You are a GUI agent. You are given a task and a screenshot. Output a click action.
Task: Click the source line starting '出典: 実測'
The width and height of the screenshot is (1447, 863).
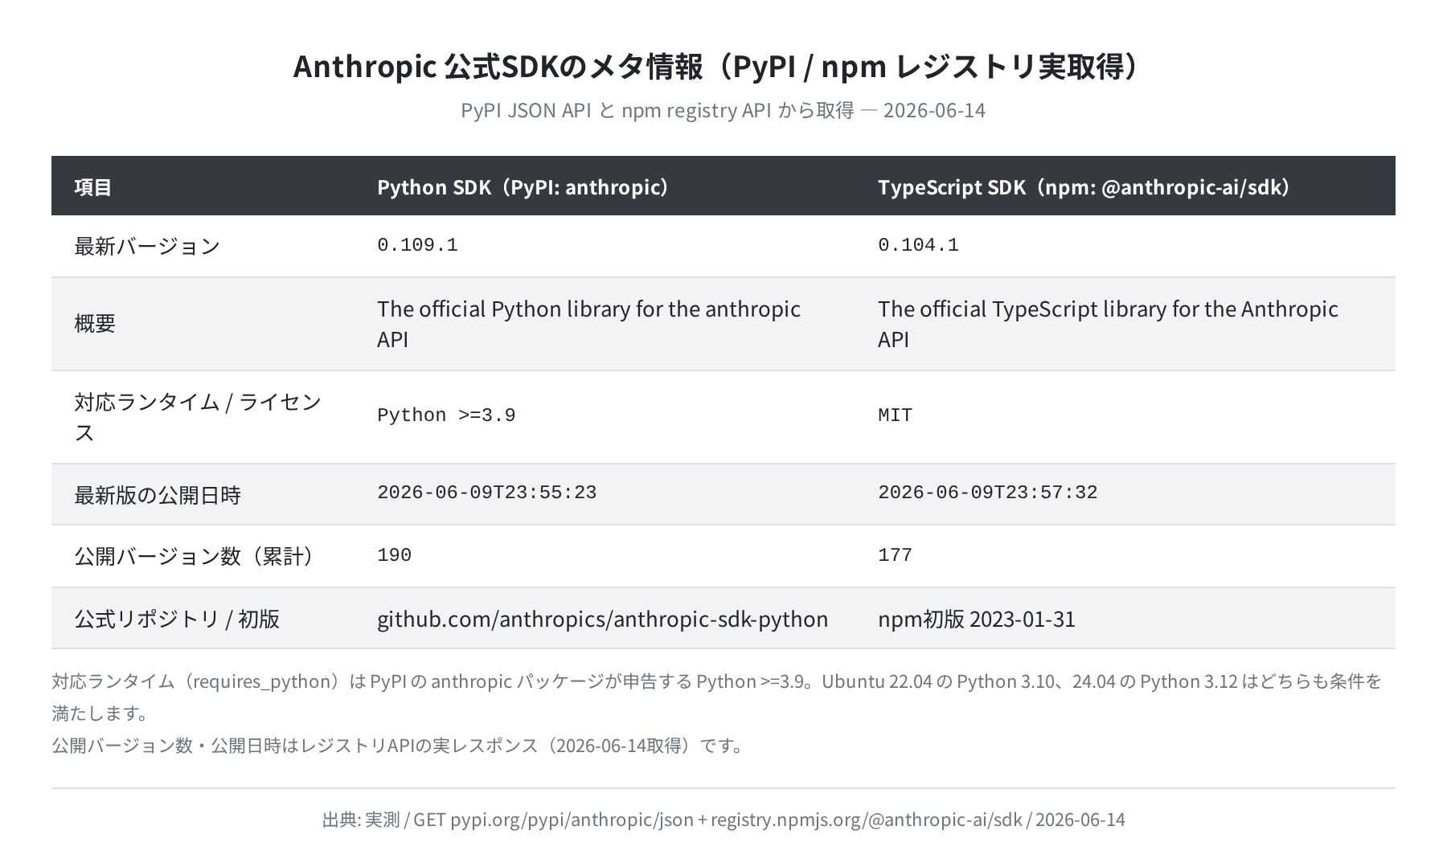click(x=723, y=820)
